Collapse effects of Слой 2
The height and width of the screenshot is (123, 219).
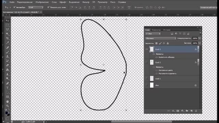[x=198, y=62]
